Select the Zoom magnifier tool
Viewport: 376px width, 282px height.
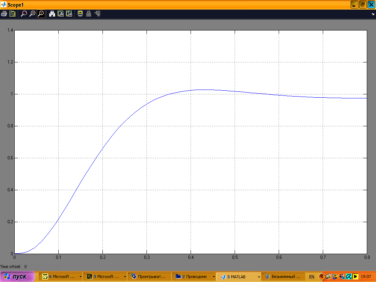24,14
